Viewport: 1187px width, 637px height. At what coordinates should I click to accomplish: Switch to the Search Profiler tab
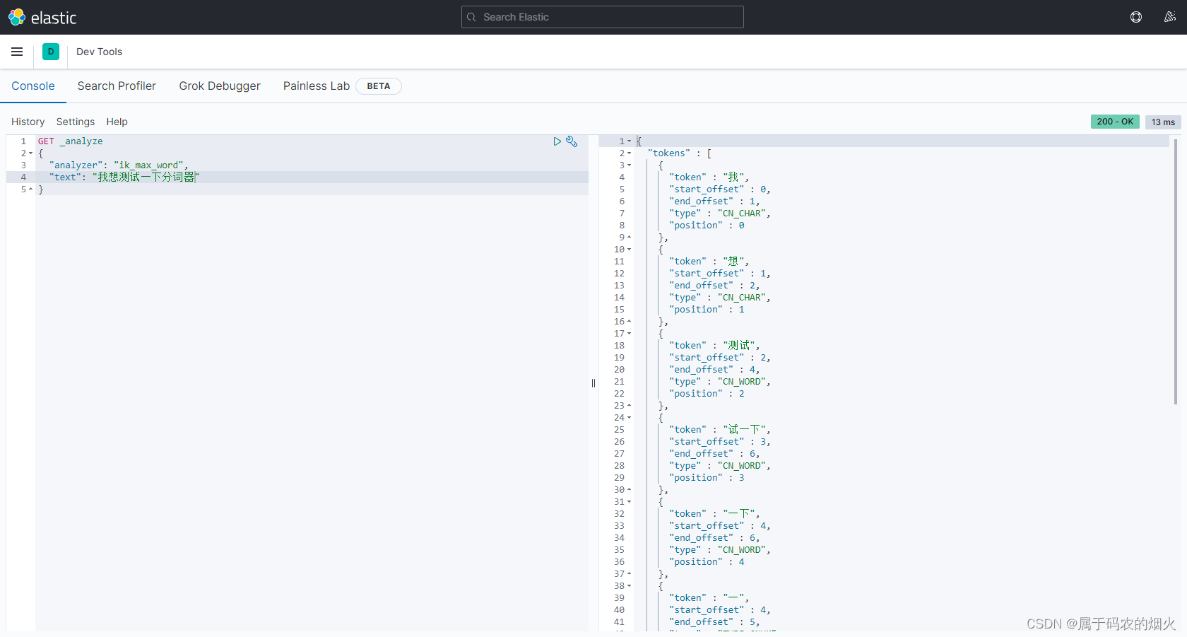[117, 86]
